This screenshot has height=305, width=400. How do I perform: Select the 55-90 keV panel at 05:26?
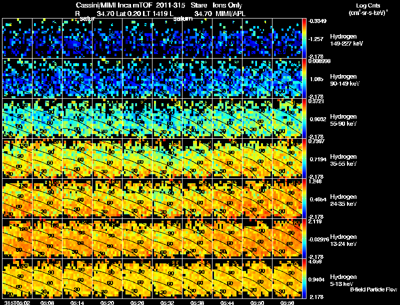click(137, 118)
